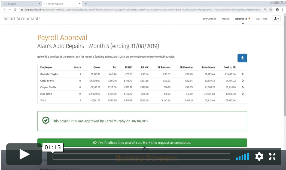The height and width of the screenshot is (170, 286).
Task: Select employee name Casper Smith
Action: pos(48,87)
